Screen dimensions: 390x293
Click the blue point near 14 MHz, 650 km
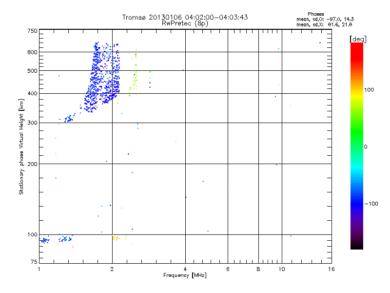tap(320, 43)
